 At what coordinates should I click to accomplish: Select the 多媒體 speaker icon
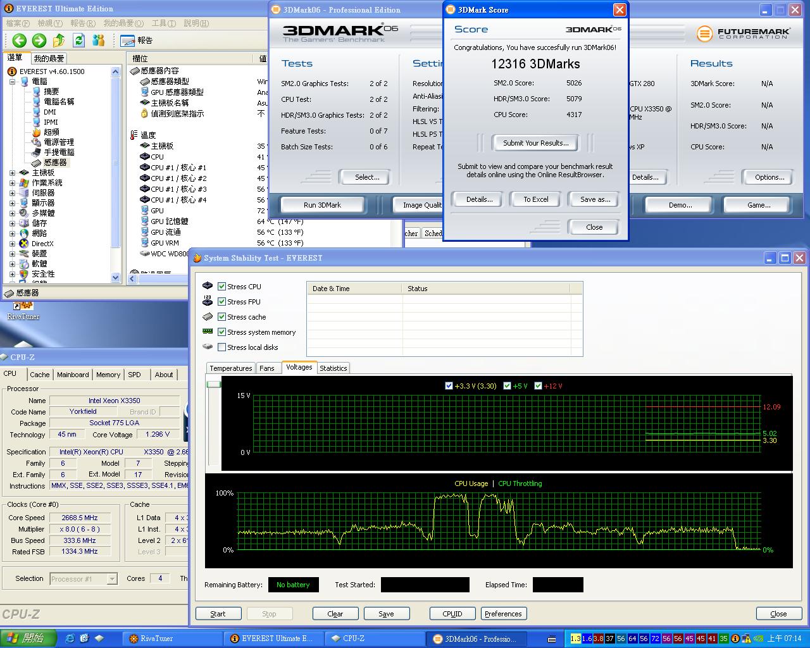tap(24, 213)
